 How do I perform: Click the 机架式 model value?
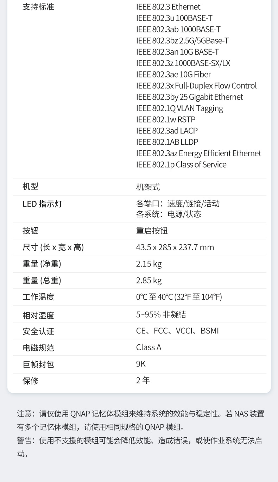tap(148, 187)
